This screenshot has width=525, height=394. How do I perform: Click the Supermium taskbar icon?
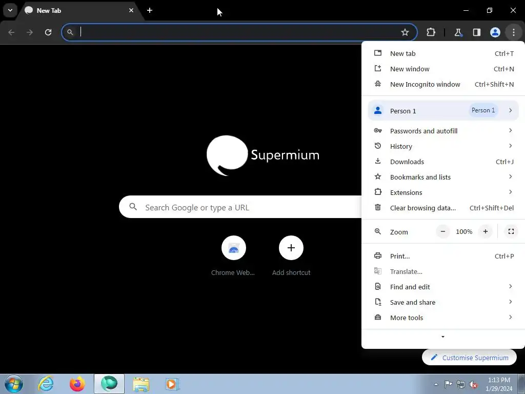[109, 384]
